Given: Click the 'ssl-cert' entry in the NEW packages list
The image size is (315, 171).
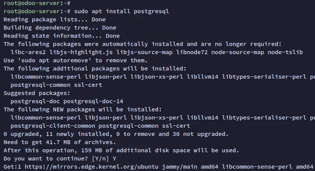Looking at the screenshot, I should point(176,126).
